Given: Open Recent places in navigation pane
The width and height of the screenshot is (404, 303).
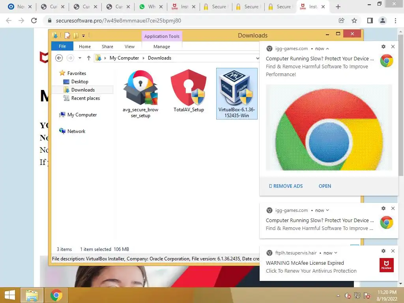Looking at the screenshot, I should pyautogui.click(x=85, y=98).
